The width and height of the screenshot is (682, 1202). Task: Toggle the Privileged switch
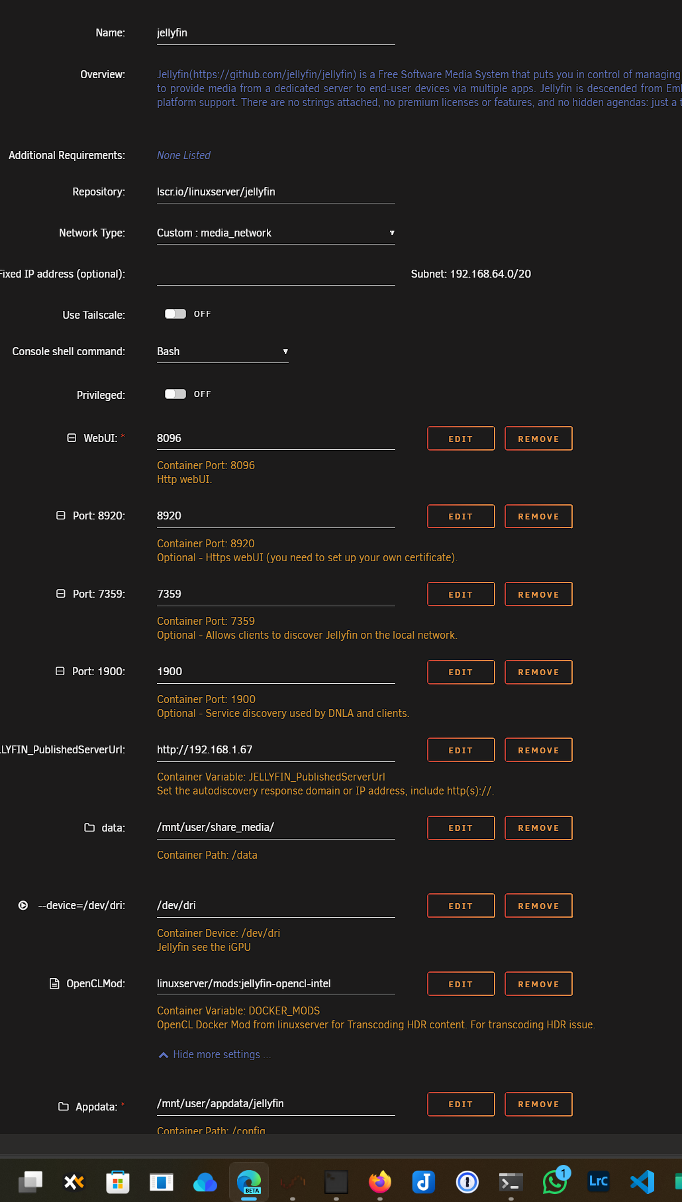(x=175, y=394)
